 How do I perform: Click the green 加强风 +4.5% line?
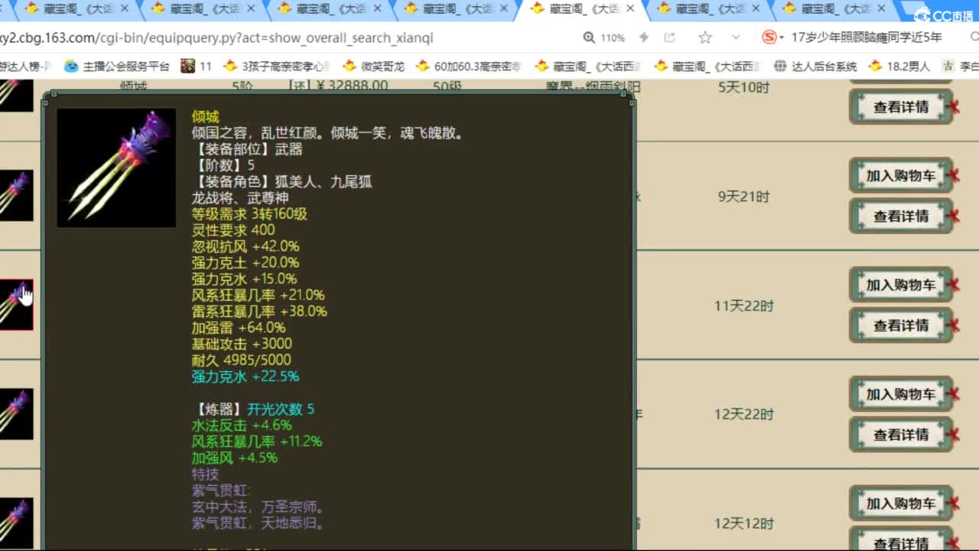[x=235, y=458]
